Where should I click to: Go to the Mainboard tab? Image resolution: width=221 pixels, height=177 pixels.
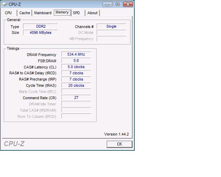[x=43, y=13]
